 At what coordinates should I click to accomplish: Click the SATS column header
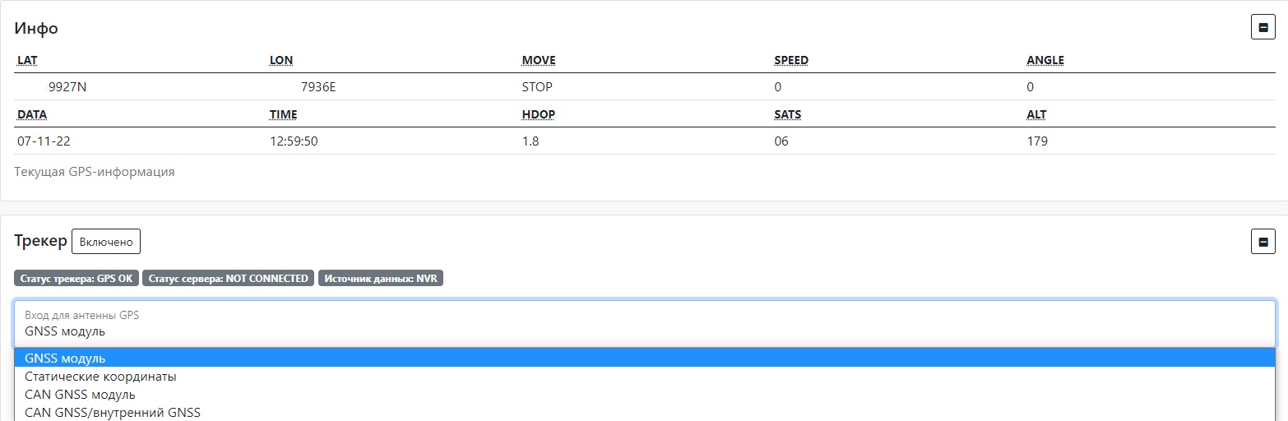[x=787, y=114]
